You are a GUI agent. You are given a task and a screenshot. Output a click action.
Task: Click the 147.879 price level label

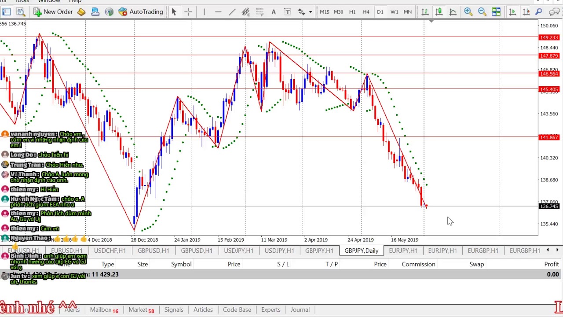[548, 56]
